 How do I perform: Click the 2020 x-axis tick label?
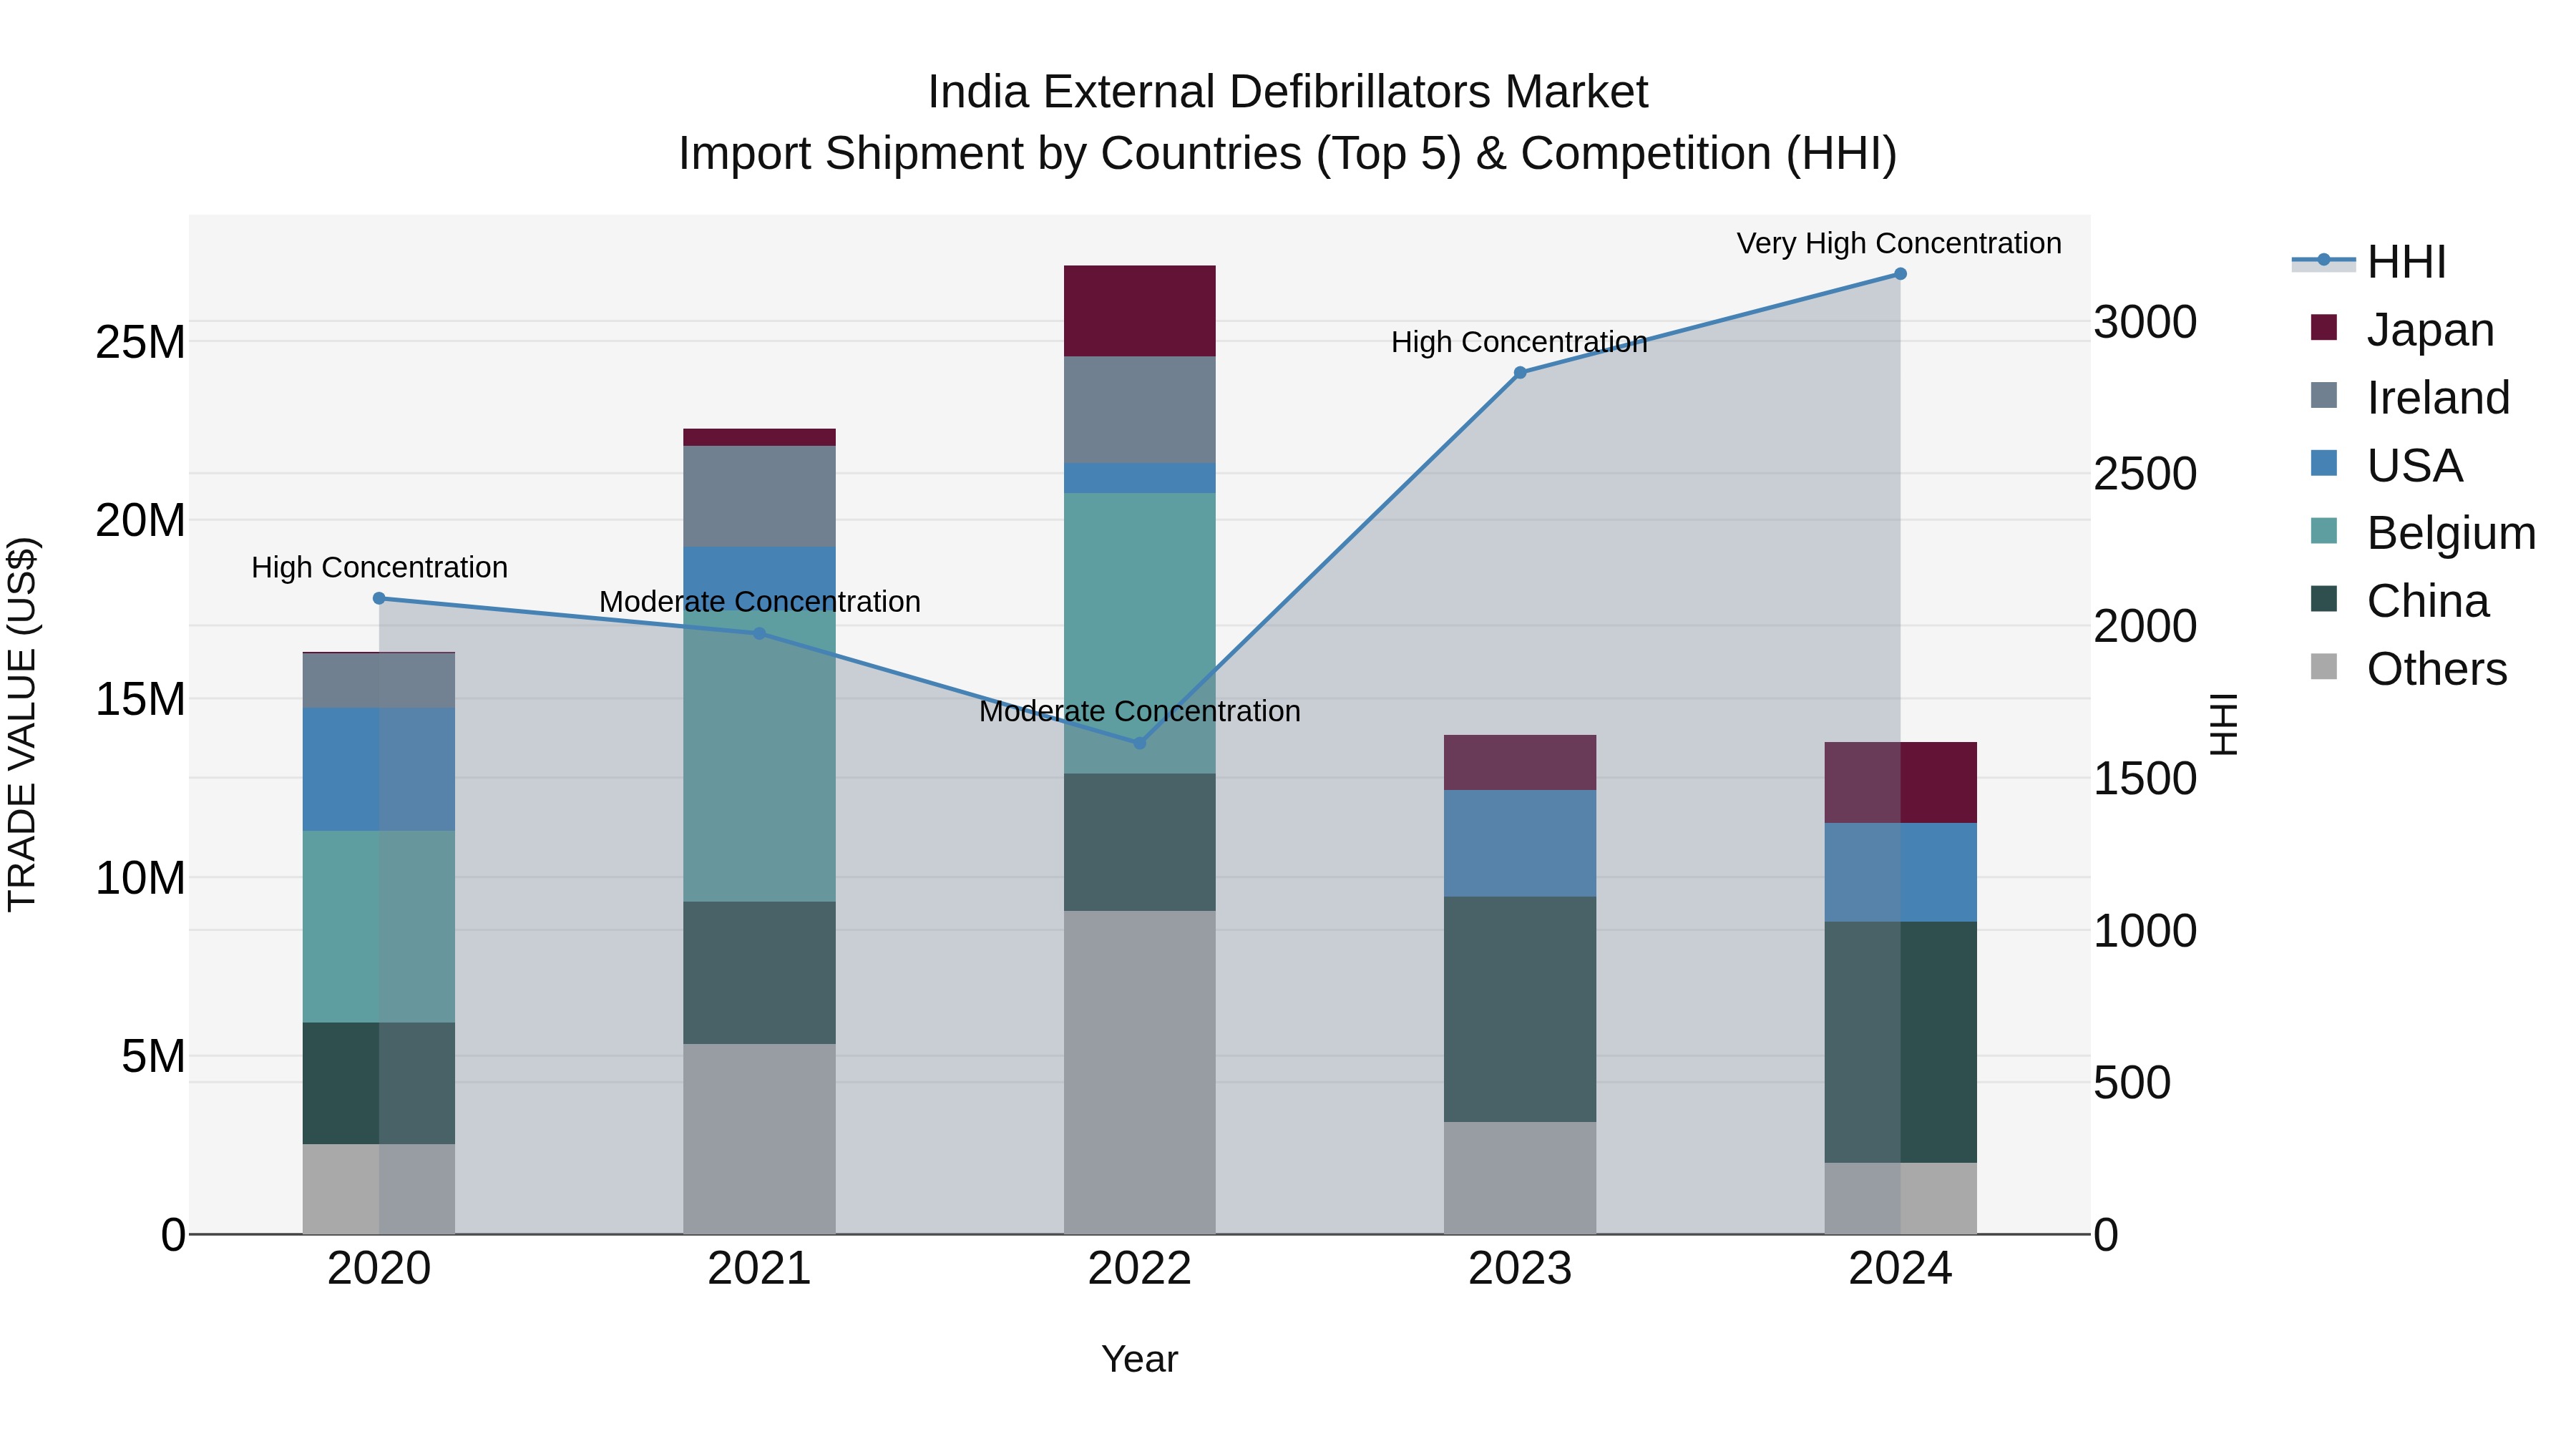(379, 1269)
